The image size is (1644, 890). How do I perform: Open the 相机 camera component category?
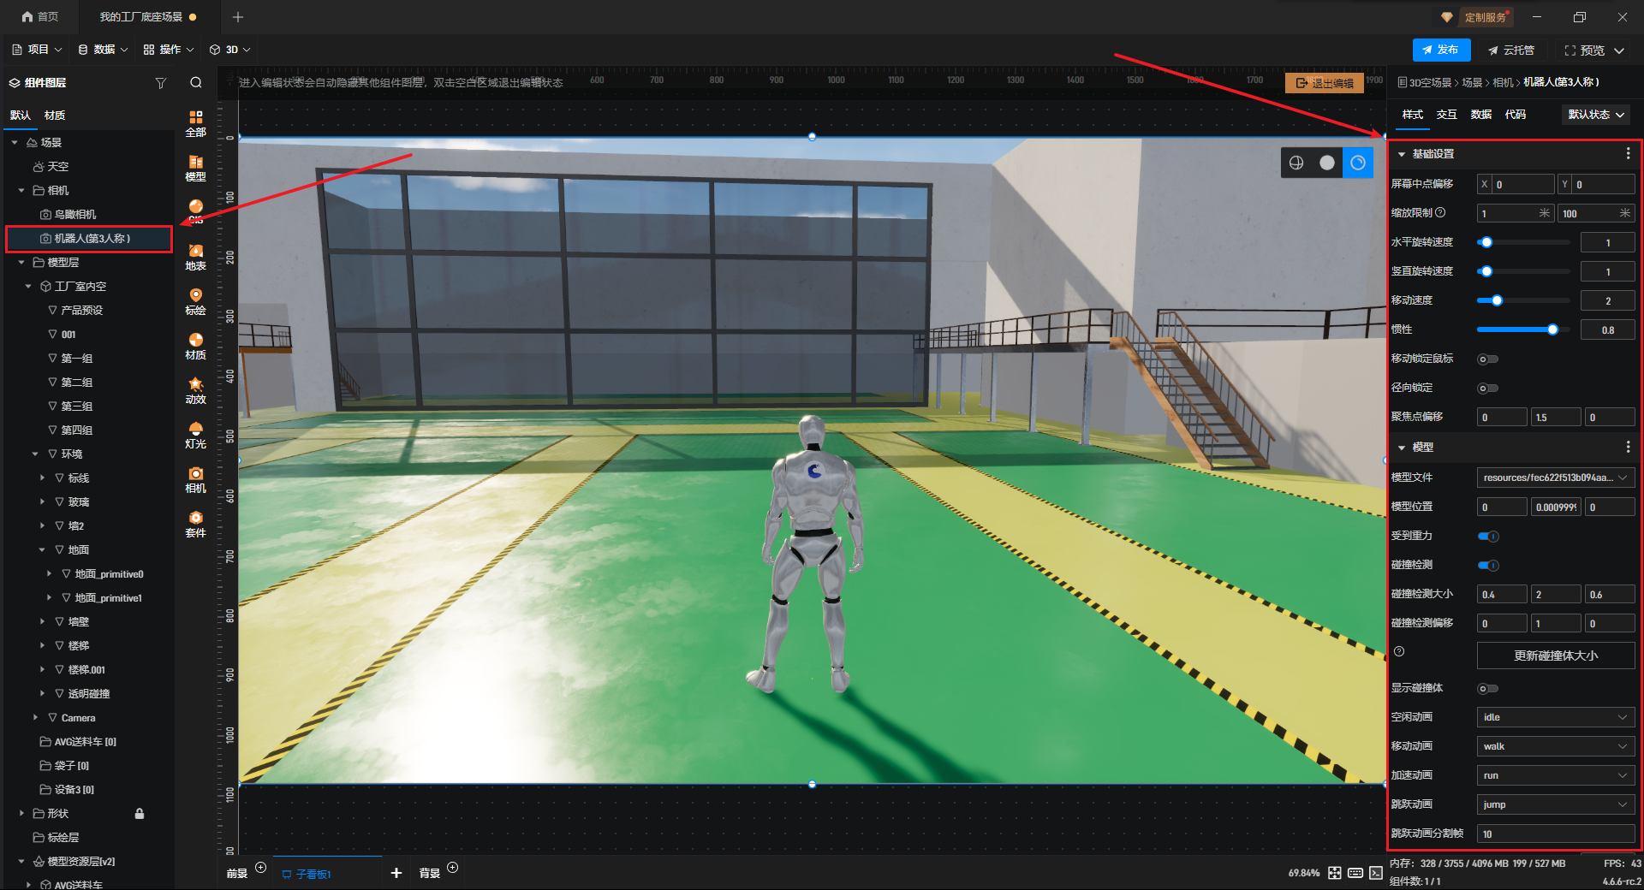(x=196, y=479)
